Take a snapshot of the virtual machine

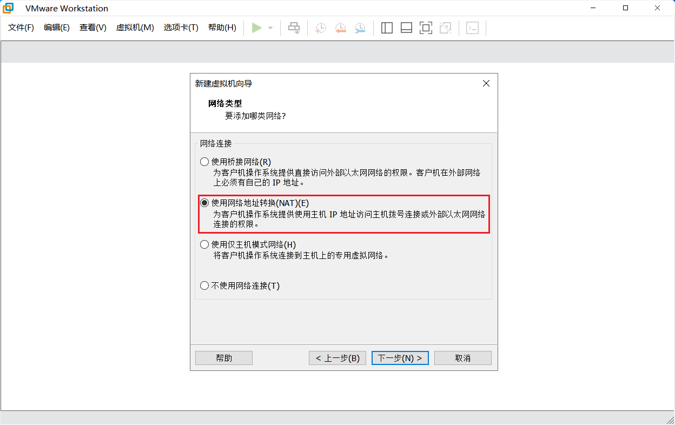(320, 28)
